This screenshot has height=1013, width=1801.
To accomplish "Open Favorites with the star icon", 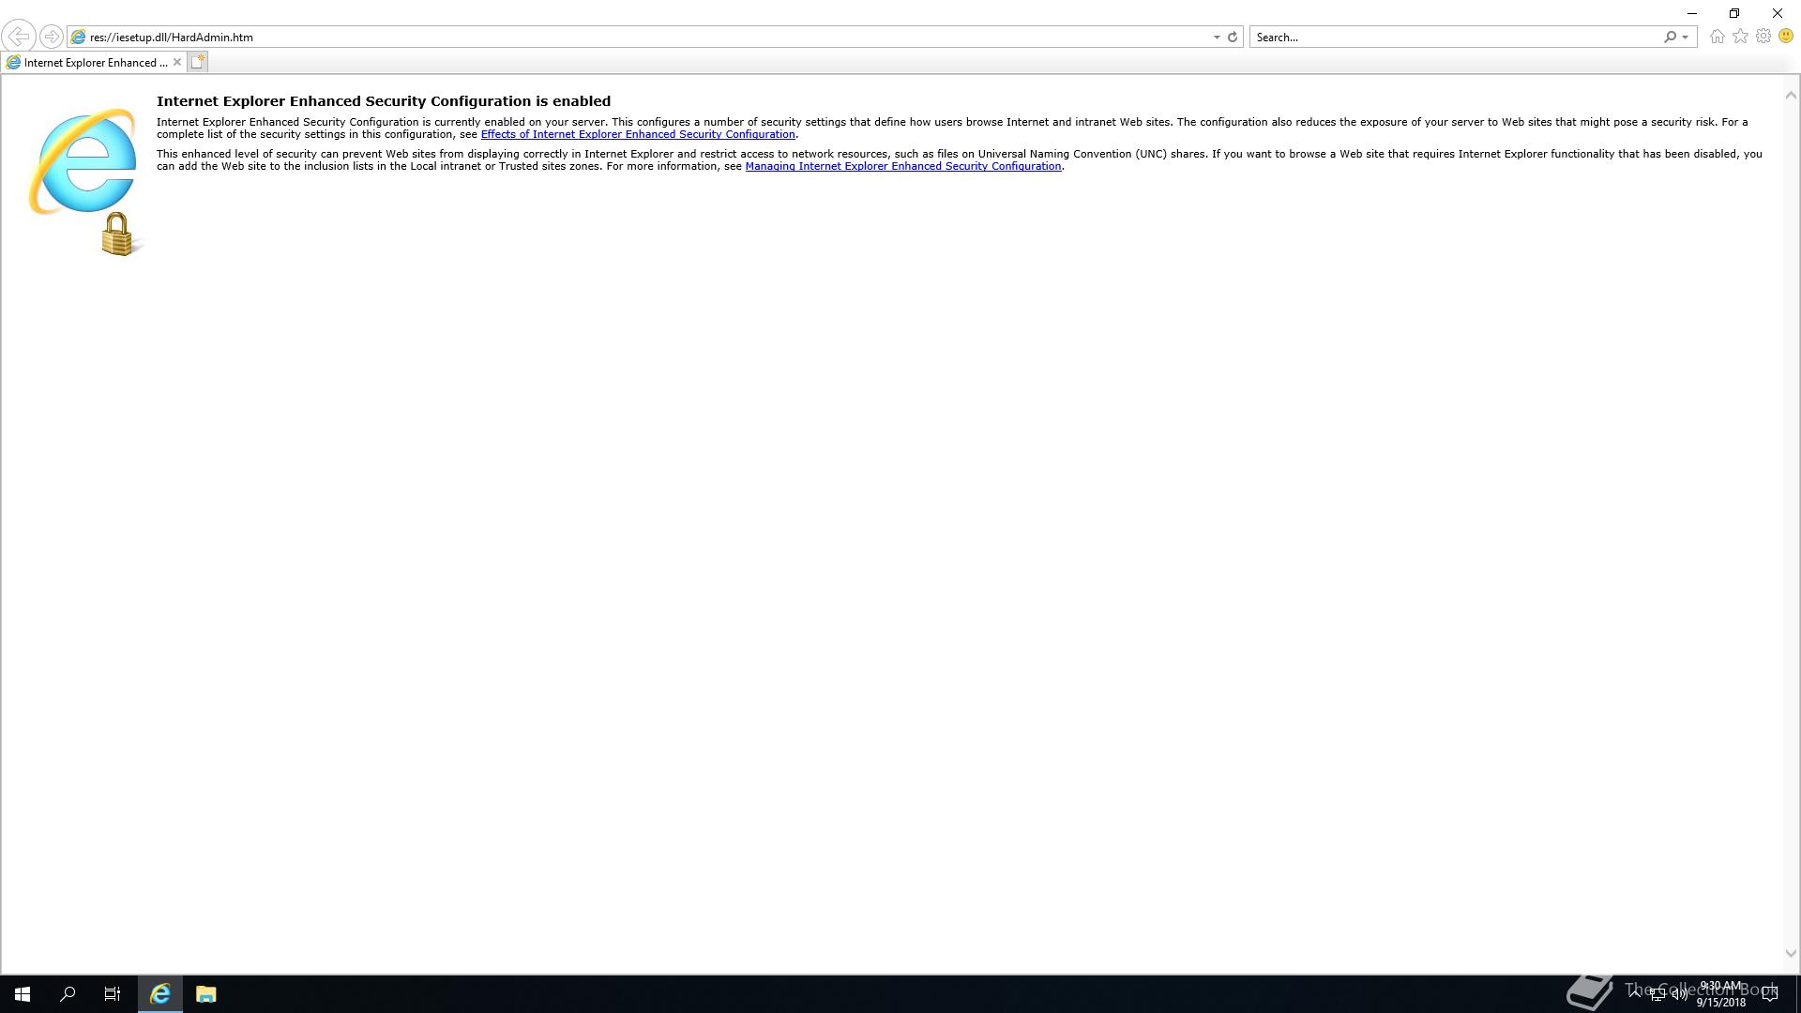I will tap(1740, 37).
